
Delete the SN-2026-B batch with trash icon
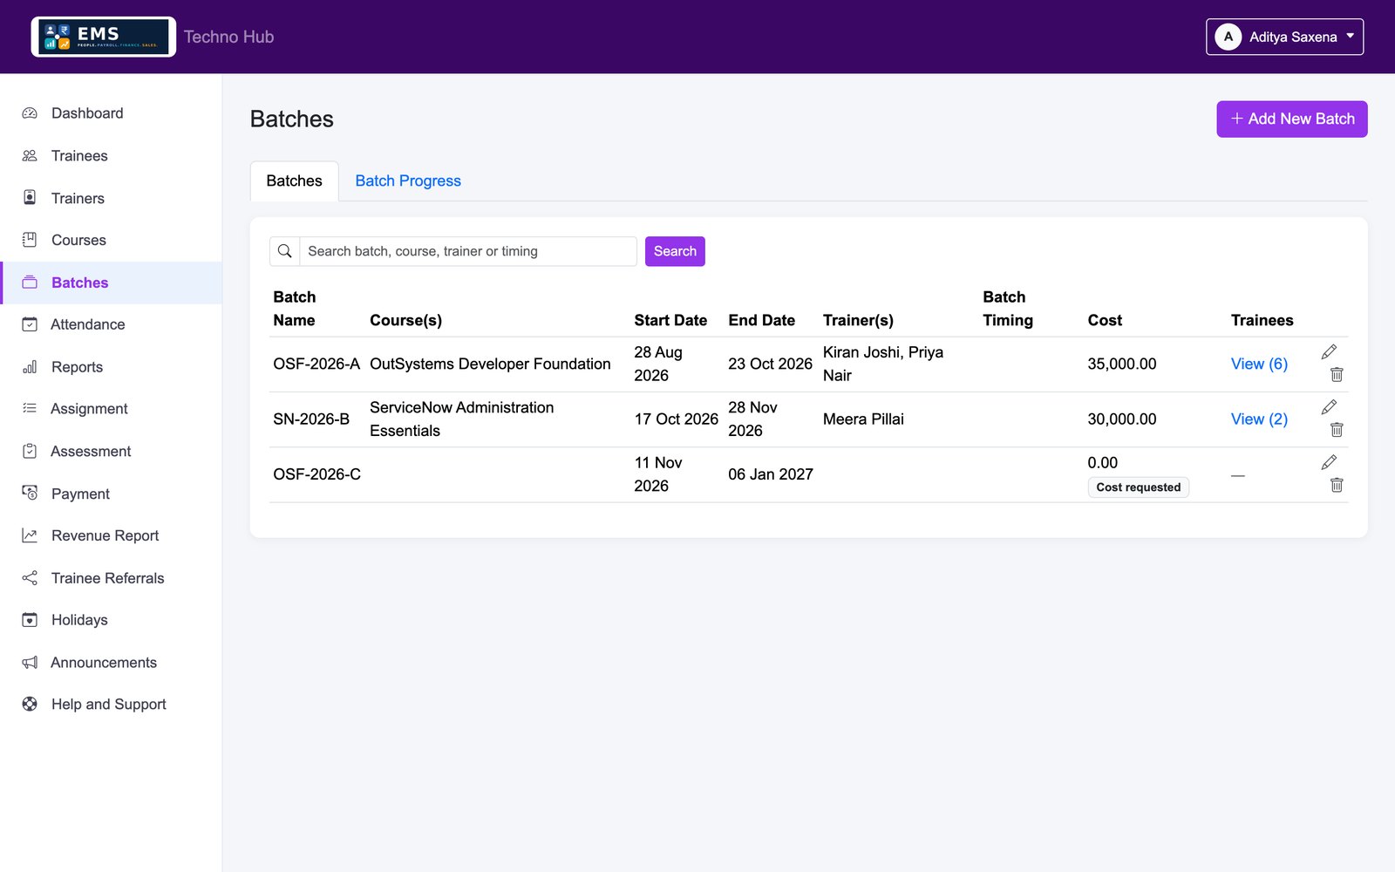(x=1337, y=429)
